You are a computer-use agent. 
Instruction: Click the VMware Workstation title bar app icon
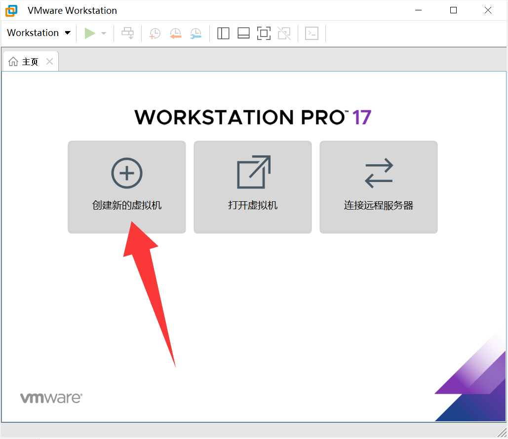point(11,10)
